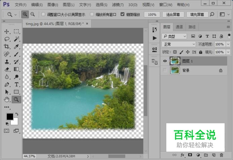Viewport: 233px width, 160px height.
Task: Create a new layer group
Action: pos(206,155)
